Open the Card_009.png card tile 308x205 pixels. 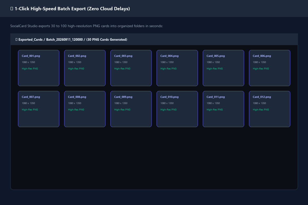point(131,109)
